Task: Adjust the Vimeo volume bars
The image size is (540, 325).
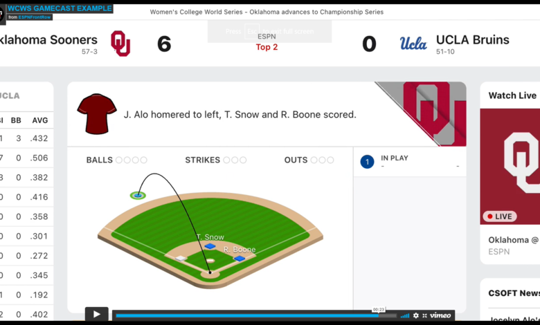Action: pos(405,315)
